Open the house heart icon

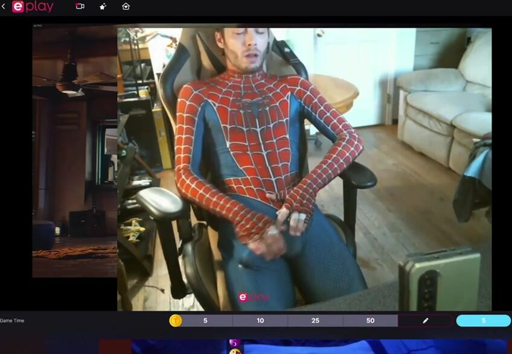point(126,6)
